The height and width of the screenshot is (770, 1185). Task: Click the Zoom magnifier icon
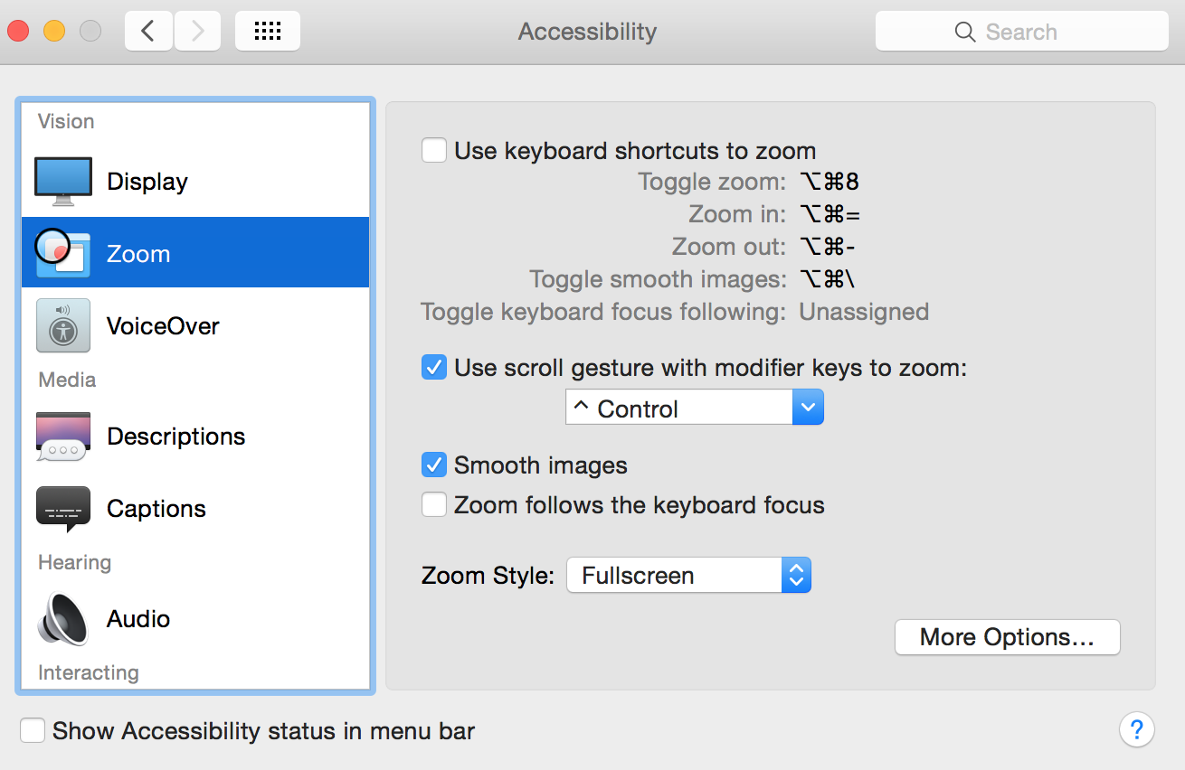[x=63, y=253]
